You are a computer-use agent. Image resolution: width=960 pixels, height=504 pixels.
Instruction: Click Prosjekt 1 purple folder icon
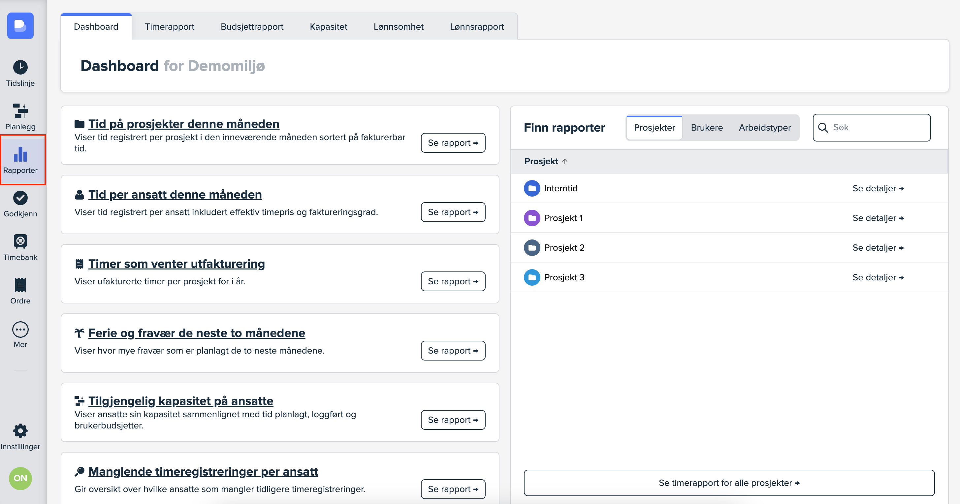532,218
